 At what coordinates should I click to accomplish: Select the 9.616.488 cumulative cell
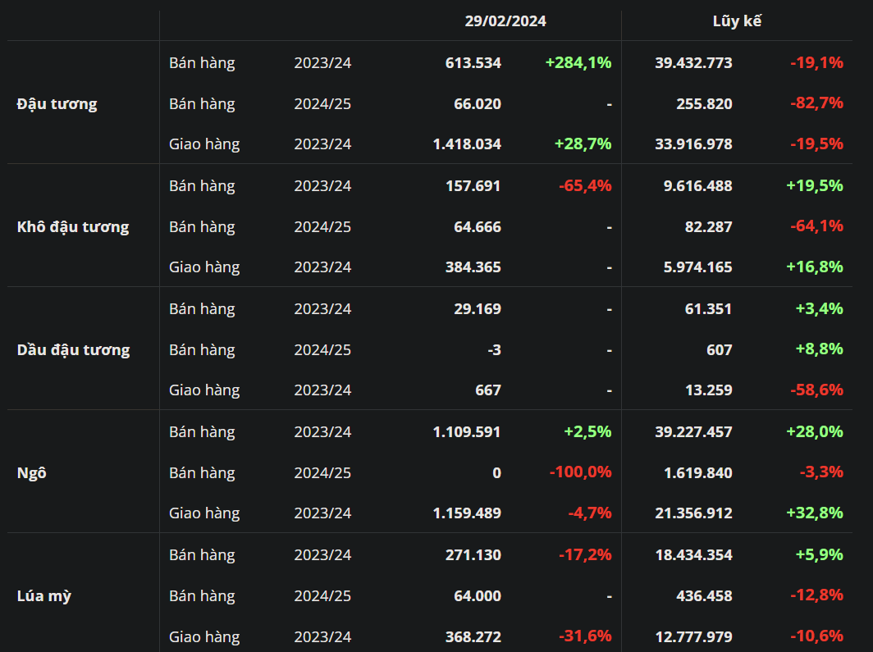tap(697, 185)
